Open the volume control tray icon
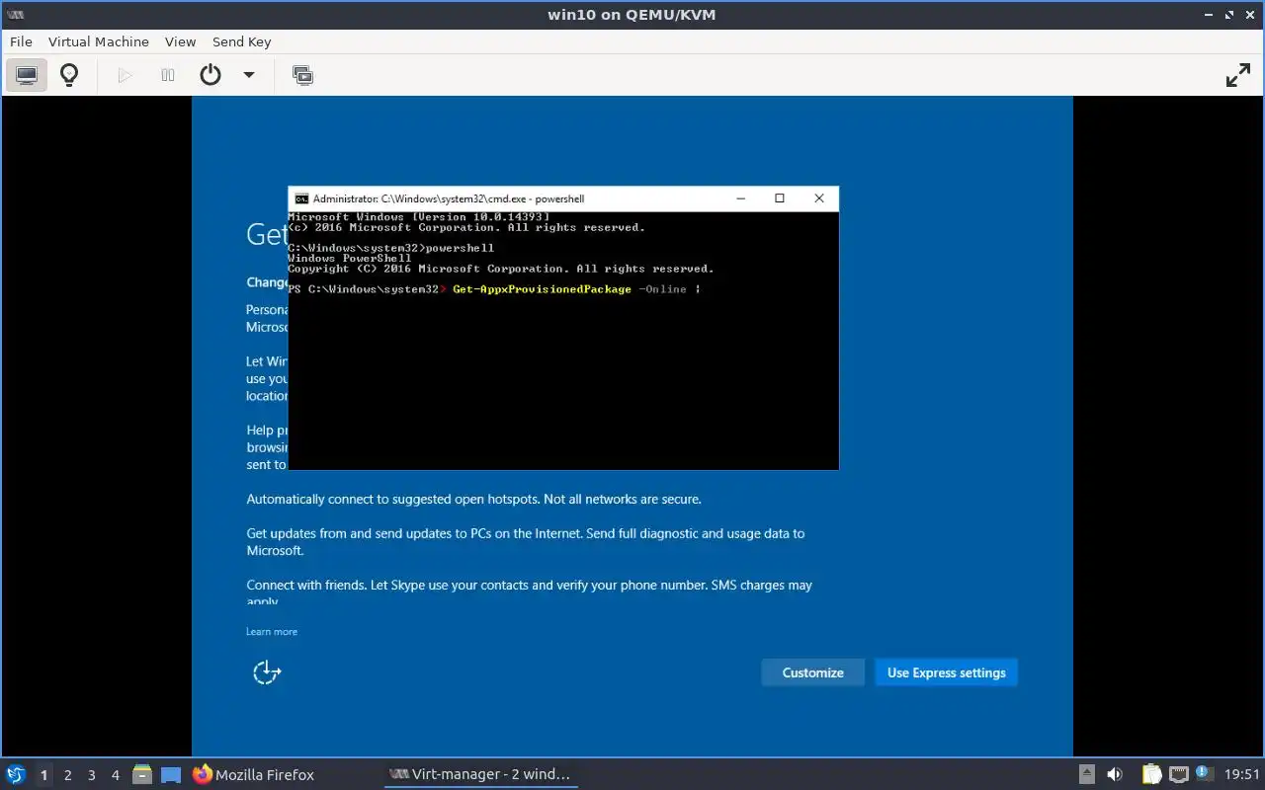1265x790 pixels. coord(1115,774)
